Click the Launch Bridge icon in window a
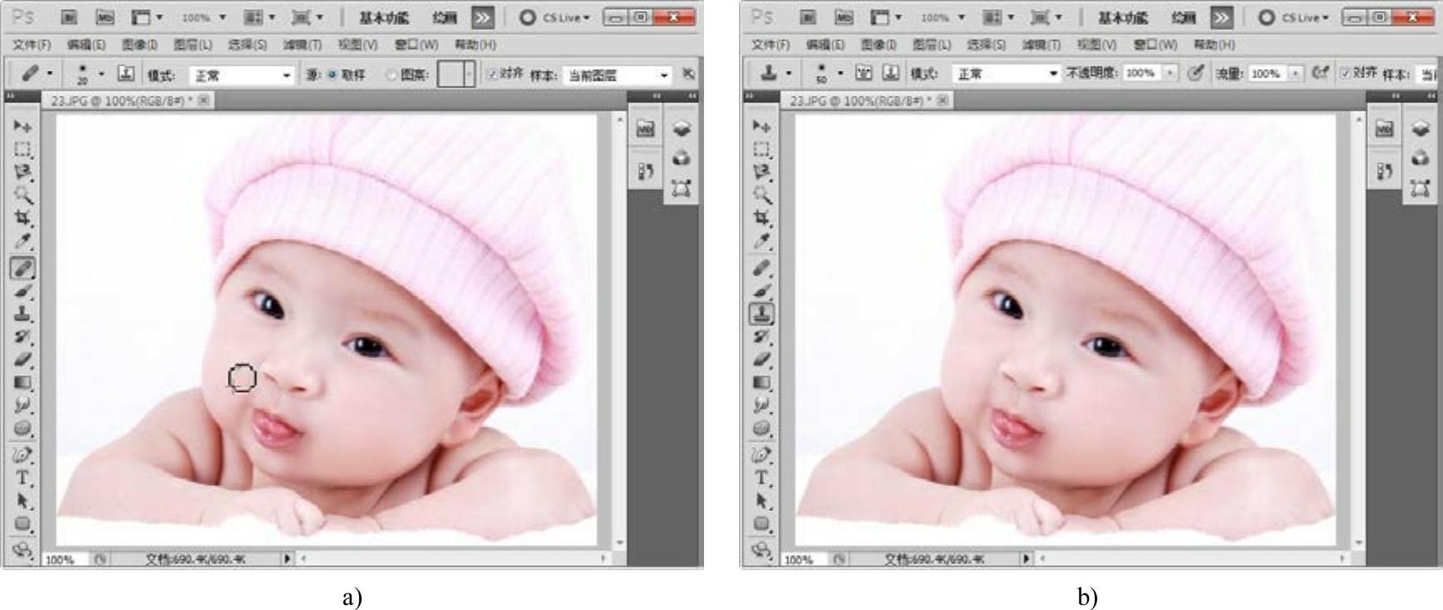This screenshot has width=1443, height=610. tap(70, 17)
